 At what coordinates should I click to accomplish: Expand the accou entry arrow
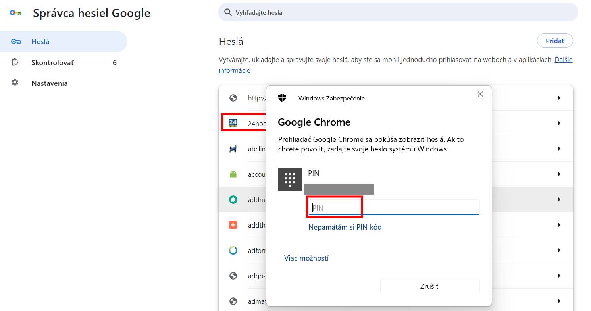(559, 174)
